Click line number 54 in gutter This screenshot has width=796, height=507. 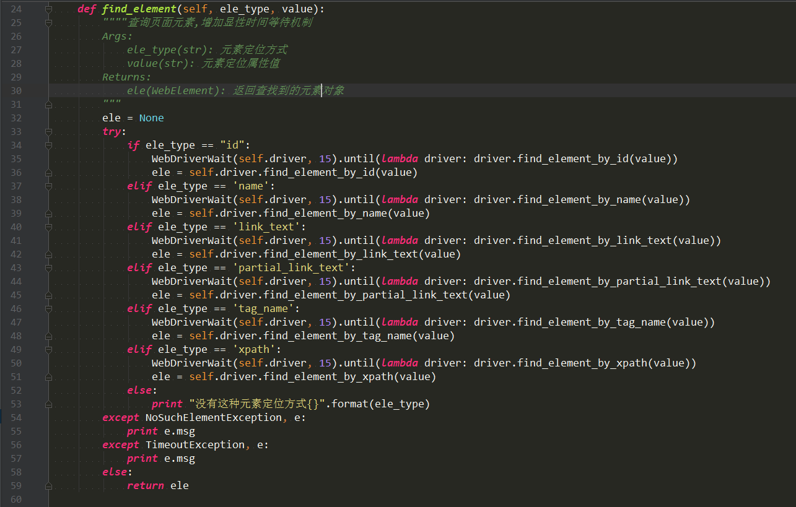coord(16,418)
